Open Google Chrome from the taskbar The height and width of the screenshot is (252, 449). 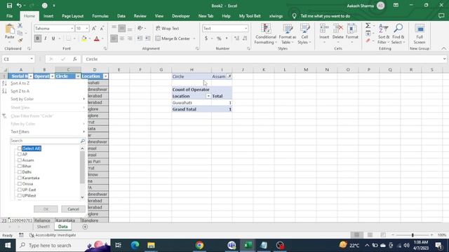[199, 245]
